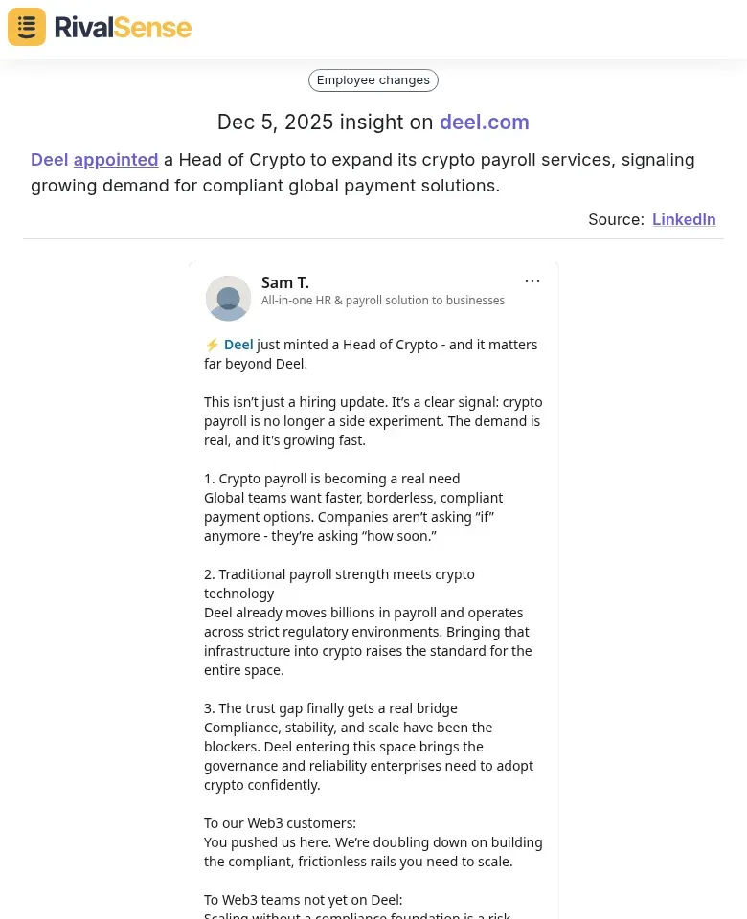747x919 pixels.
Task: Click the insight description paragraph
Action: pos(363,172)
